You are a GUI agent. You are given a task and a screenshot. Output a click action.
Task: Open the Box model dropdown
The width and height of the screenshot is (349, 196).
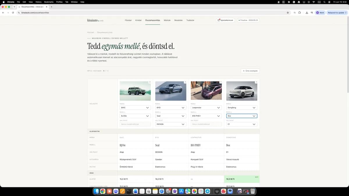pyautogui.click(x=242, y=116)
